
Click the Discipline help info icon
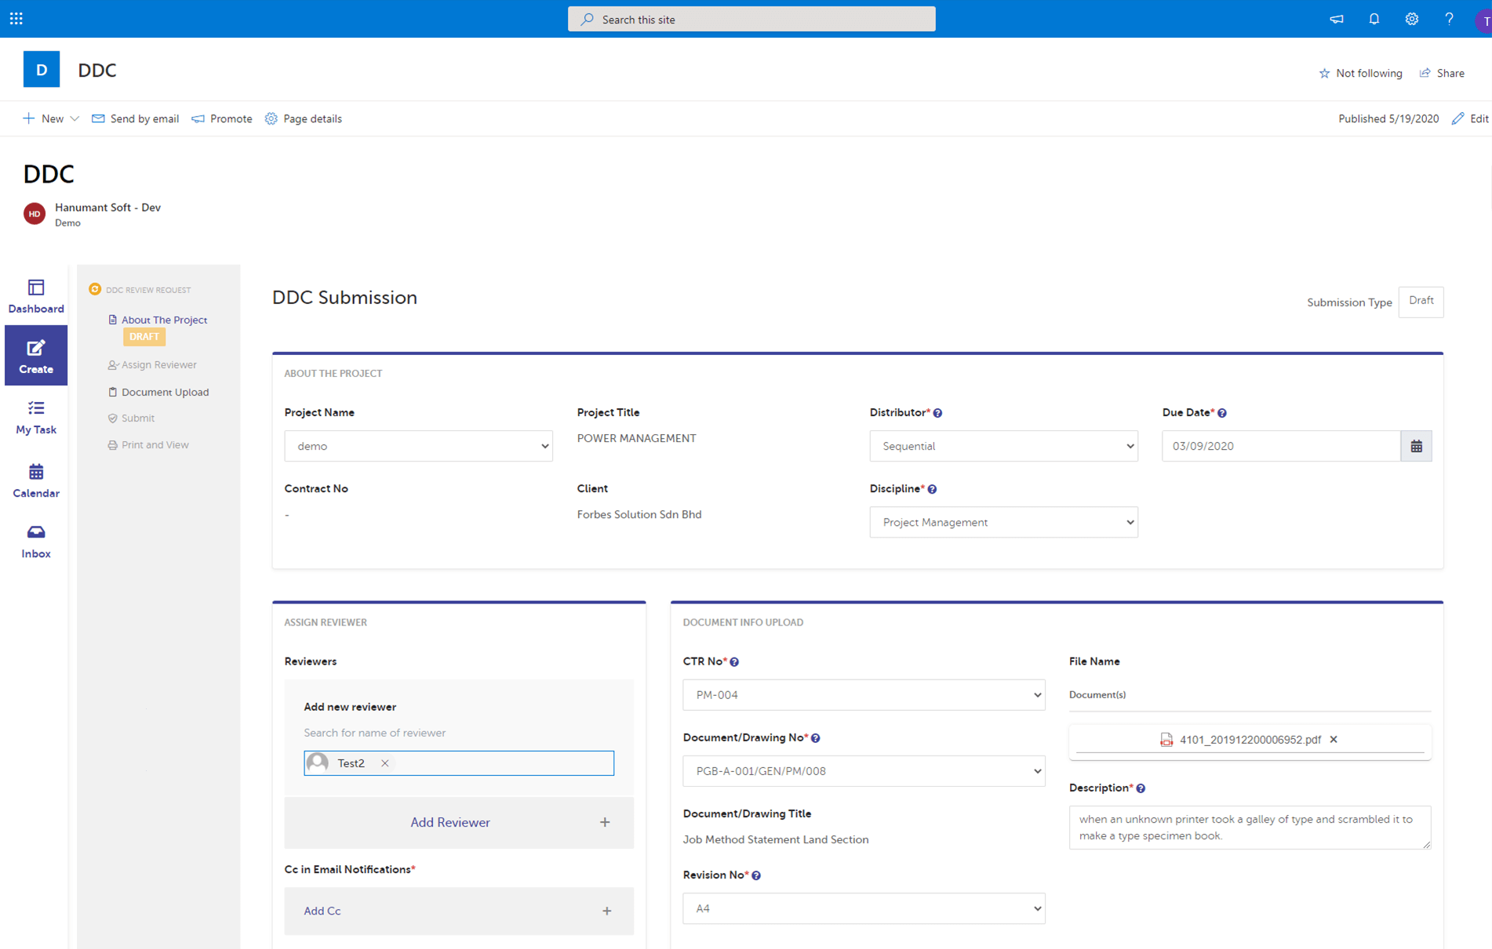pos(932,489)
